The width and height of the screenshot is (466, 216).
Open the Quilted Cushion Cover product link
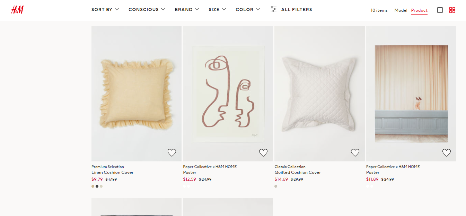click(298, 172)
